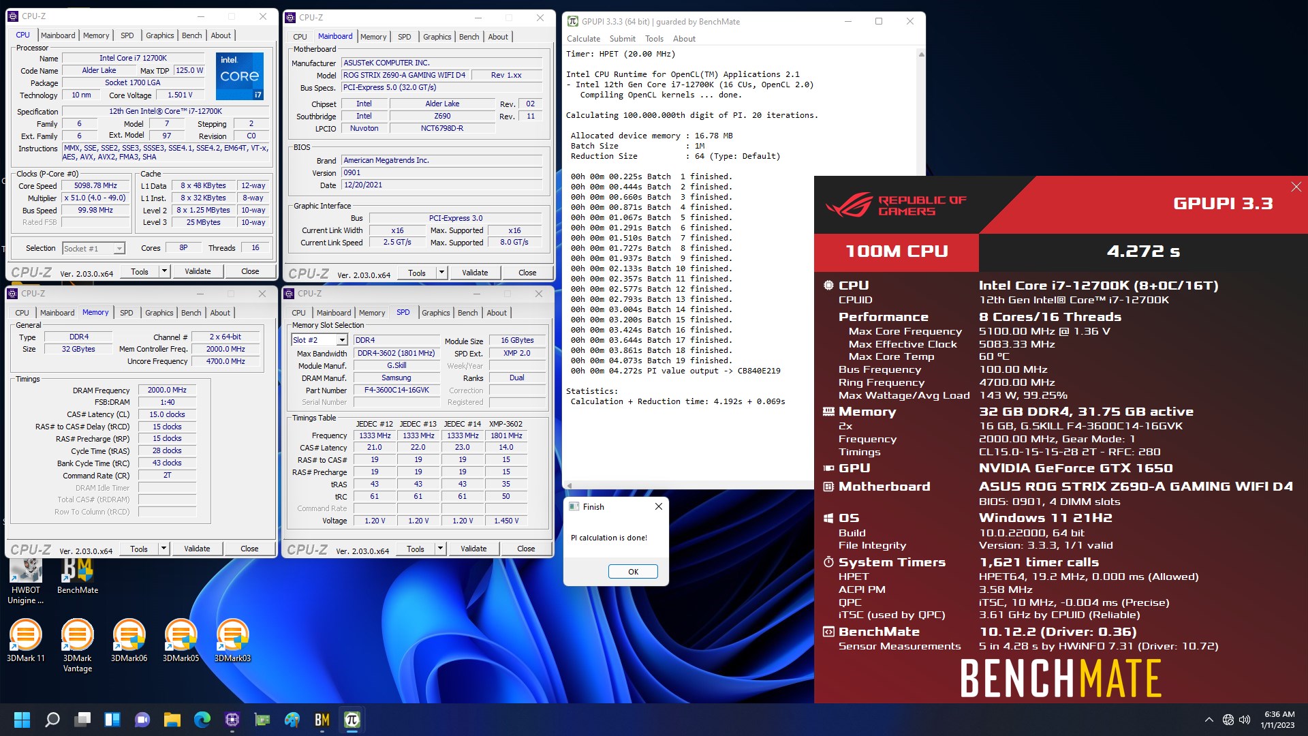This screenshot has width=1308, height=736.
Task: Click the Intel Core i7 logo badge
Action: pos(240,76)
